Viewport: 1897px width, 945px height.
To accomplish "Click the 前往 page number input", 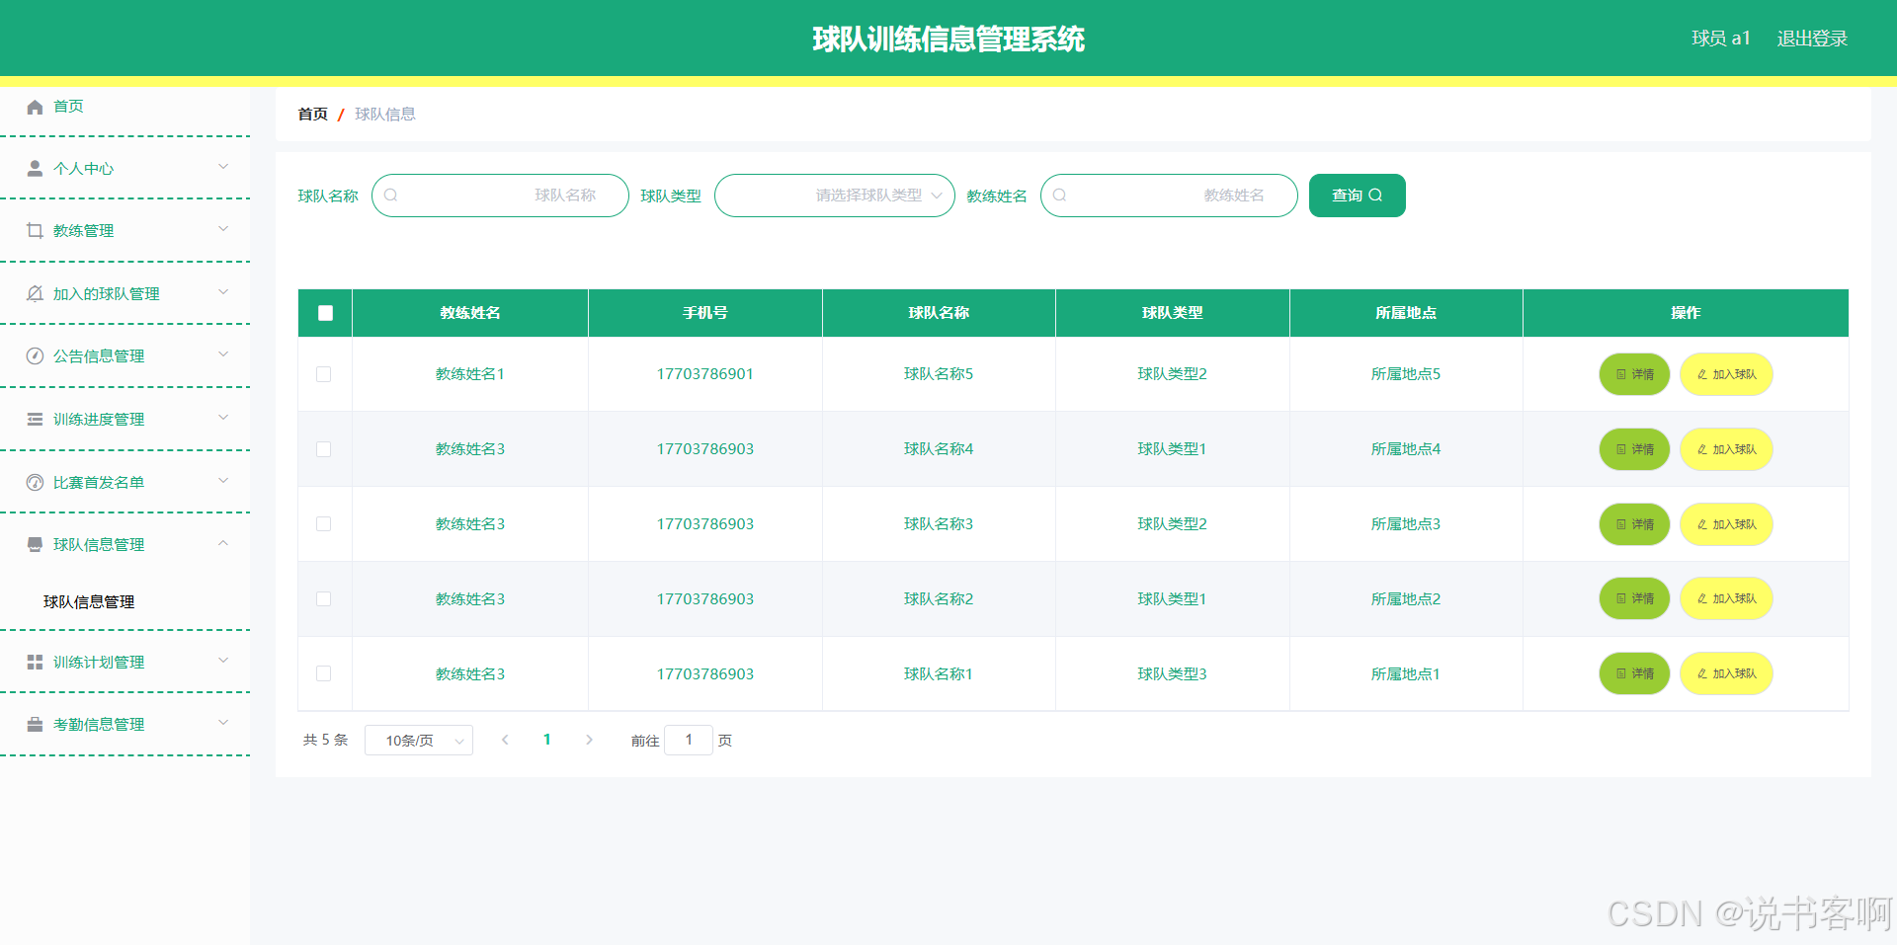I will click(x=689, y=740).
